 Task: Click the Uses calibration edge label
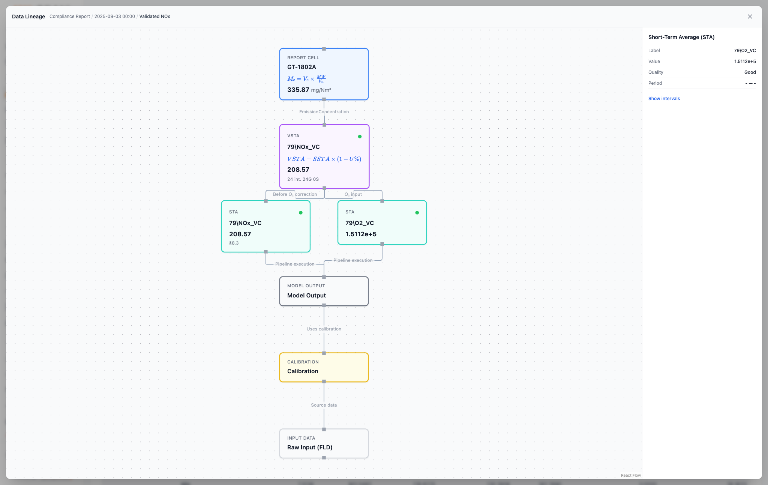click(x=324, y=329)
